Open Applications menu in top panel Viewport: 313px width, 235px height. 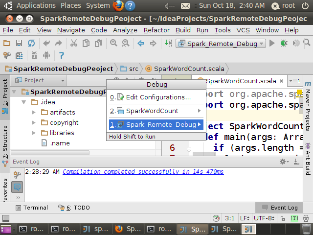(x=36, y=5)
